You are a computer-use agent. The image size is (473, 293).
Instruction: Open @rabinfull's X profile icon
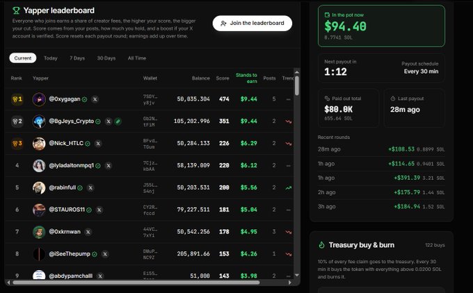tap(90, 188)
